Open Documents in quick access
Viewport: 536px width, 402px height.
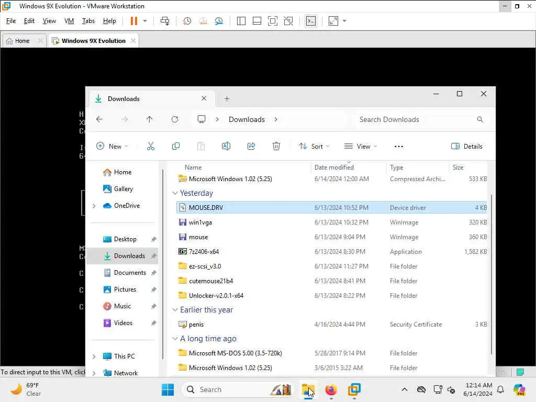pos(125,272)
